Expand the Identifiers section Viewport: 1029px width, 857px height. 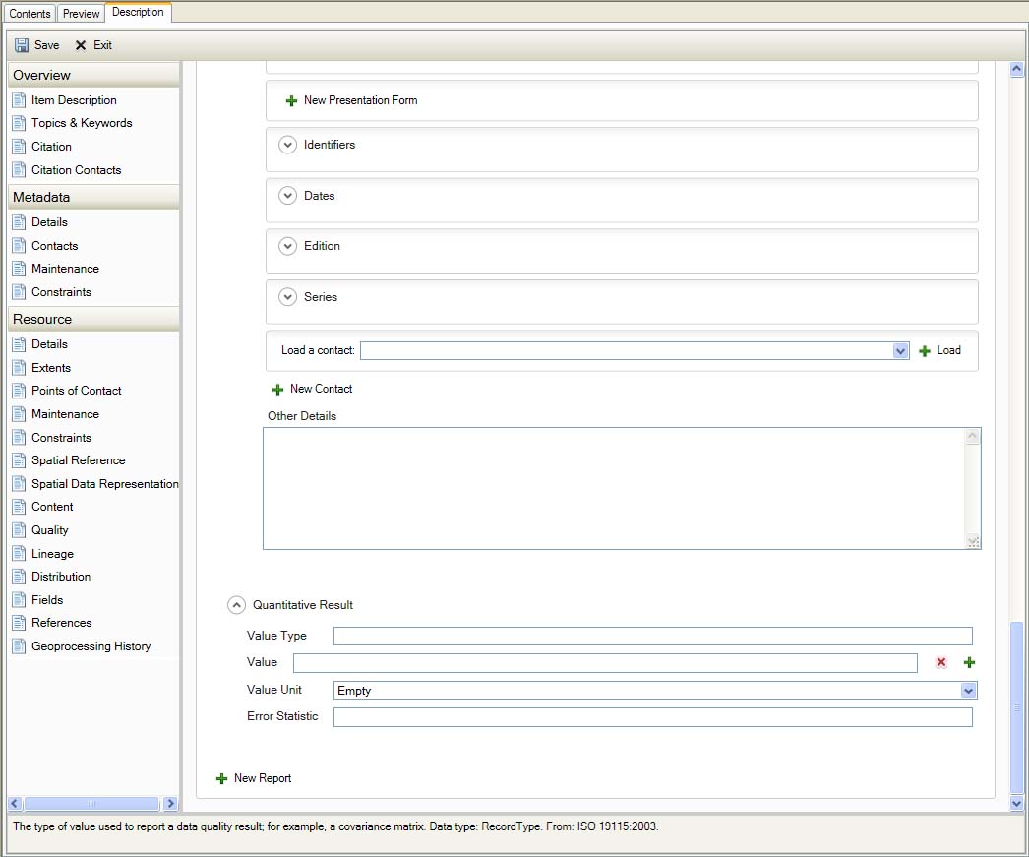[287, 145]
